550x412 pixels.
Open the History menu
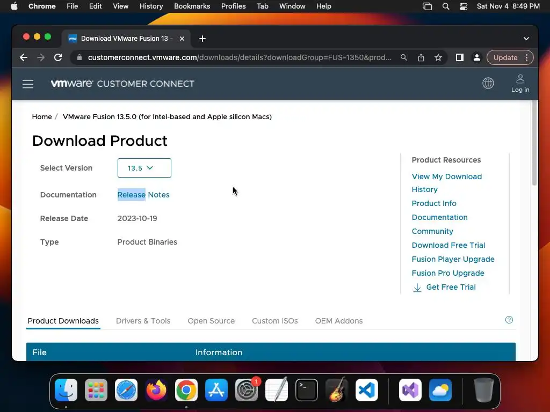151,6
